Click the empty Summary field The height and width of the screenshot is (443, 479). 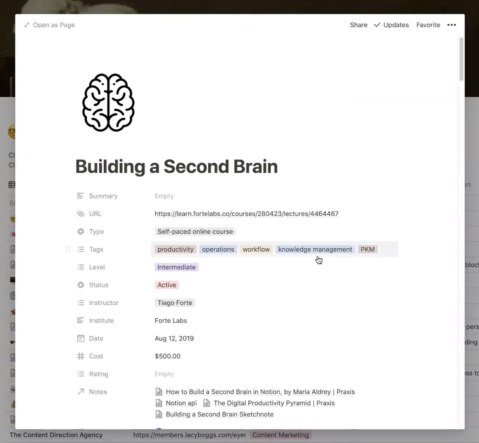pos(275,196)
